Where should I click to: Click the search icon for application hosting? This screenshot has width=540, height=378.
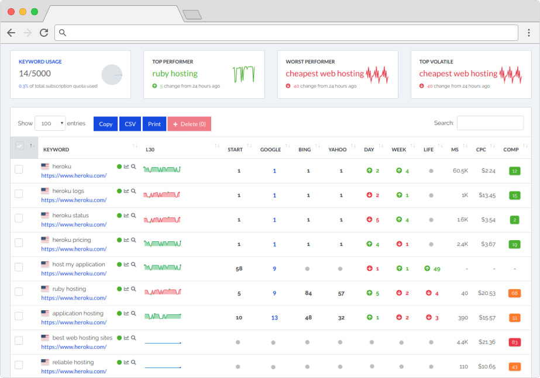point(133,313)
